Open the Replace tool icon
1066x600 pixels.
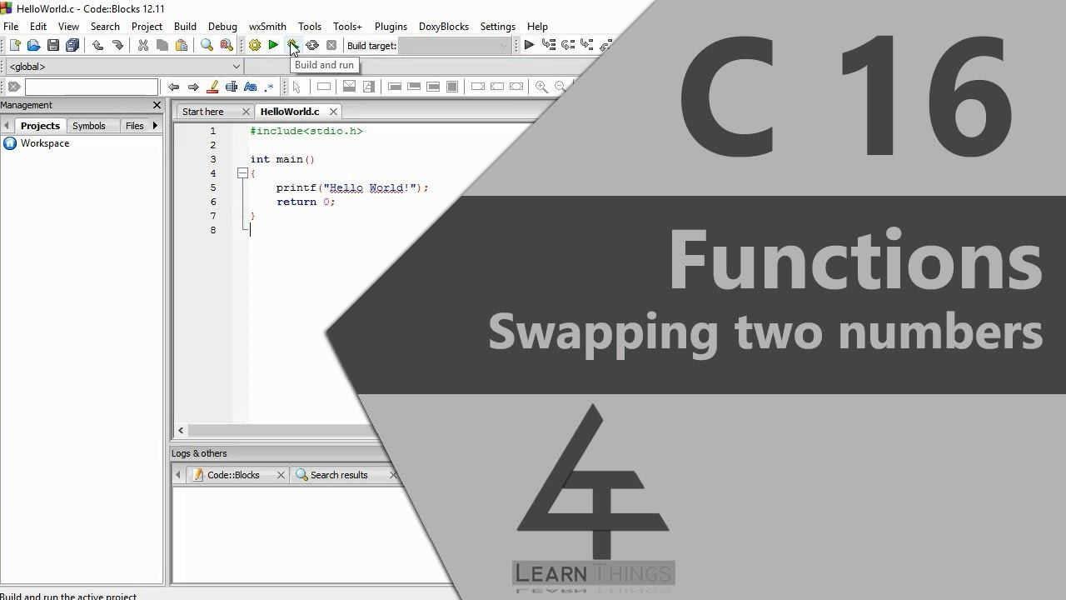coord(227,46)
